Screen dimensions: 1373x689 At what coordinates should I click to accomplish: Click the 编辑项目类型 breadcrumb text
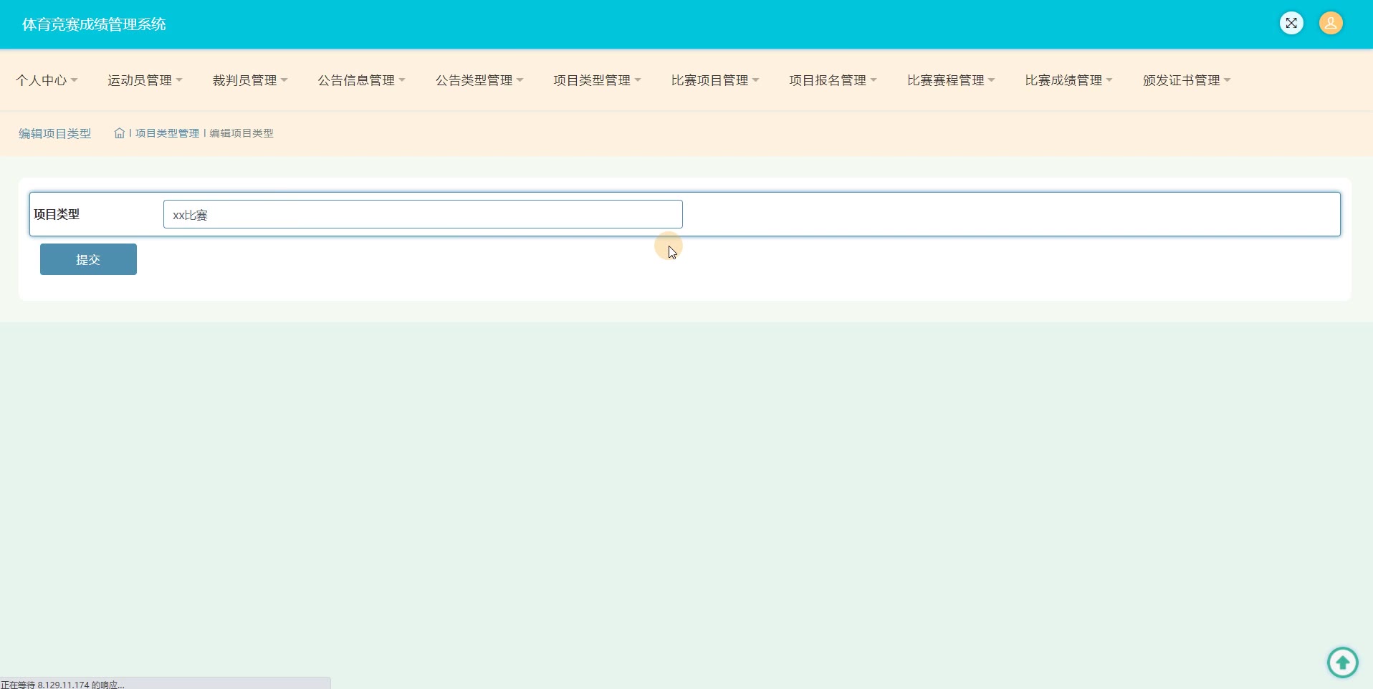[241, 133]
